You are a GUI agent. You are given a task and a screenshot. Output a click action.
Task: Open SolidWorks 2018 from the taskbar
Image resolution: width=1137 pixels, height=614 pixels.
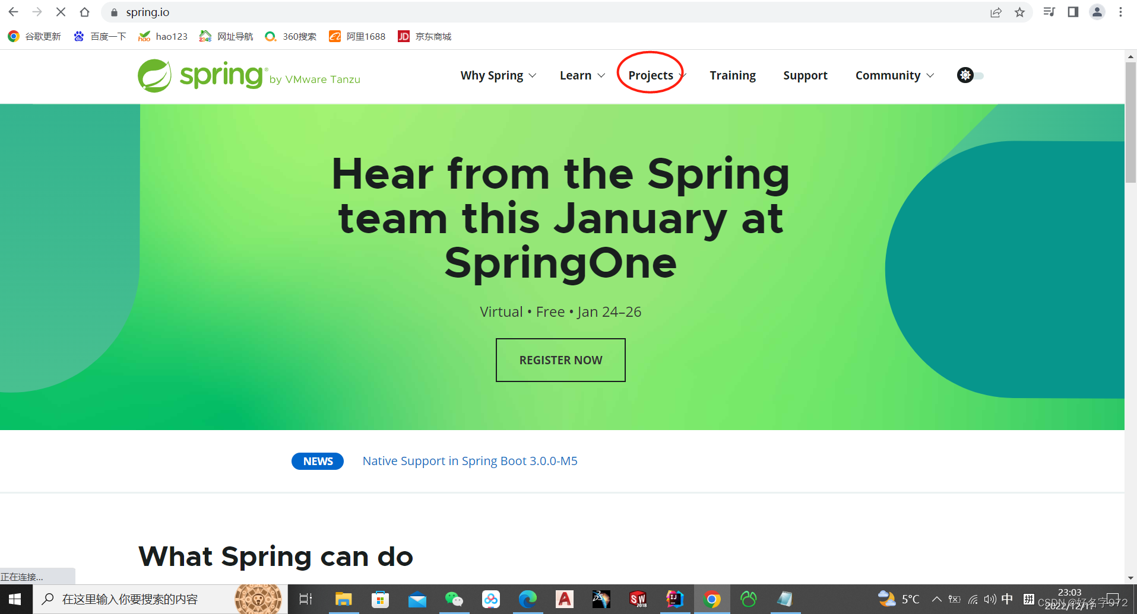(x=638, y=599)
